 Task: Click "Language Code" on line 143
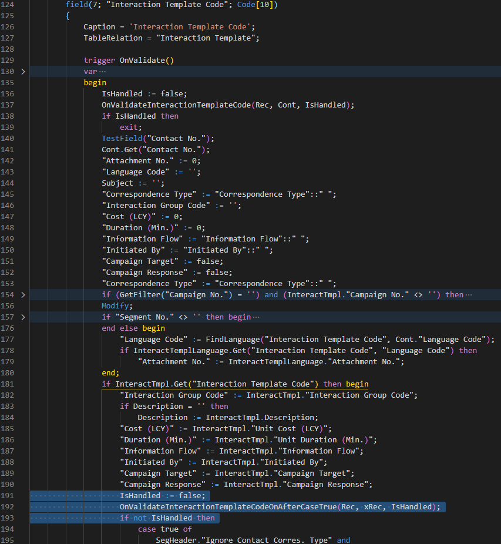[135, 172]
